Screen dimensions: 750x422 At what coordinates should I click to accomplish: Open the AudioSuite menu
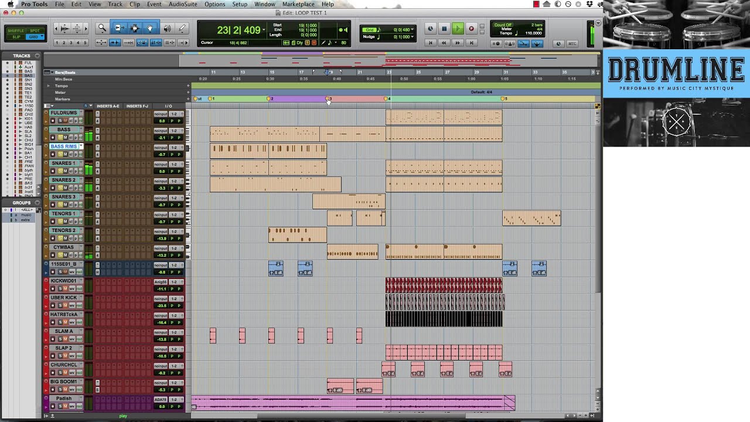[183, 4]
